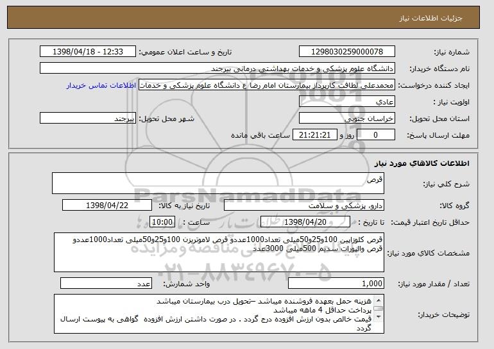Click the buyer notes scrollbar thumb

379,308
